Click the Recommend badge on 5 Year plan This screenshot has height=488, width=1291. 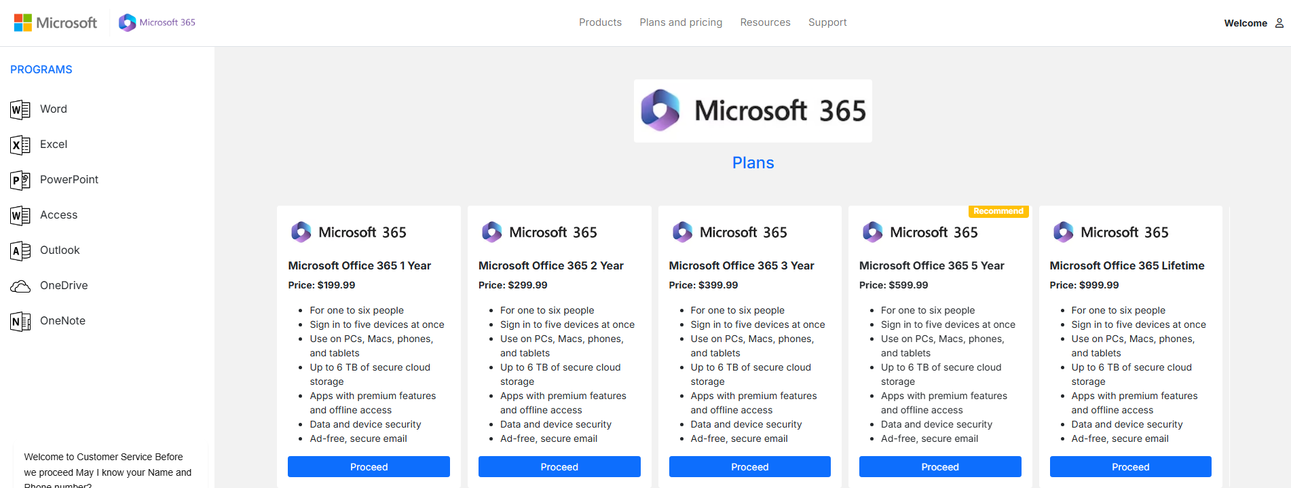[998, 211]
